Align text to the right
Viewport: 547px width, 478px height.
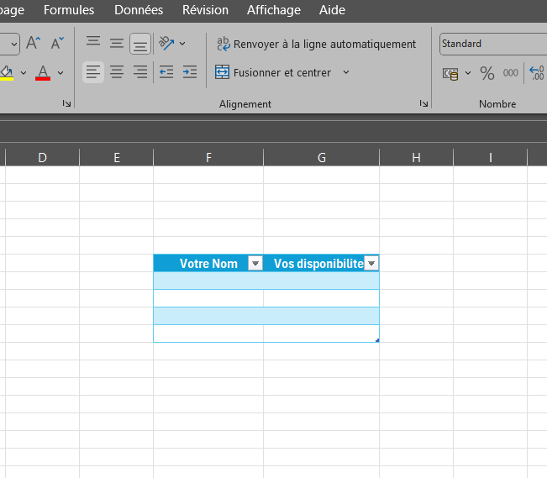point(140,72)
